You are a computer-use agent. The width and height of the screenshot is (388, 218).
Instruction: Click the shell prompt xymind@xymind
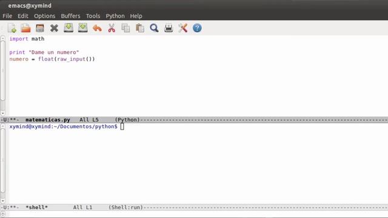31,127
